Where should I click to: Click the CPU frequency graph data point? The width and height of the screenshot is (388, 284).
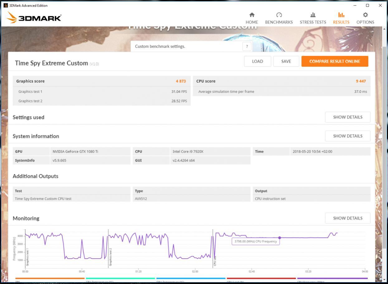tap(280, 238)
